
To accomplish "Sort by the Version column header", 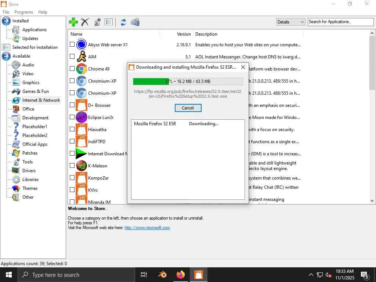I will (176, 34).
